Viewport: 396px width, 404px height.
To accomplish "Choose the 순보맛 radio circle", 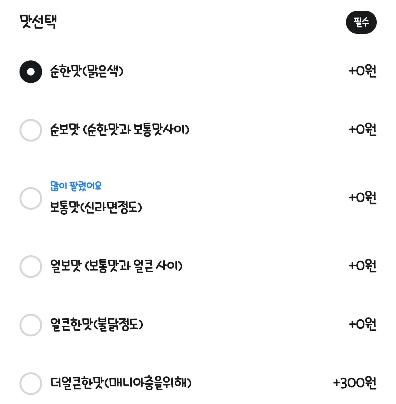I will (31, 130).
